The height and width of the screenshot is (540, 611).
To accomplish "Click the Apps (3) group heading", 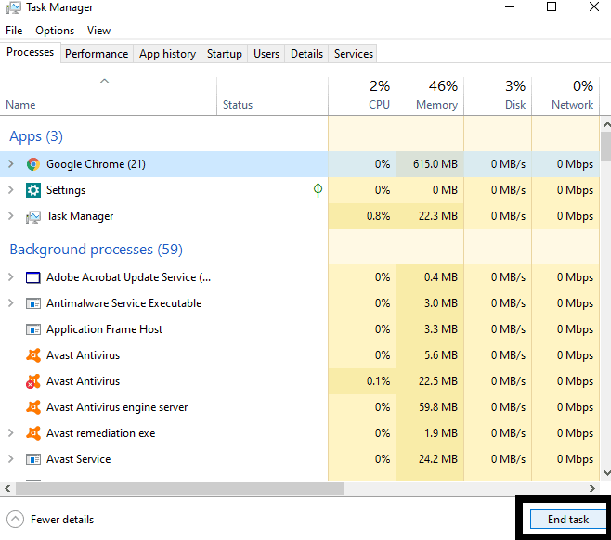I will pyautogui.click(x=36, y=136).
